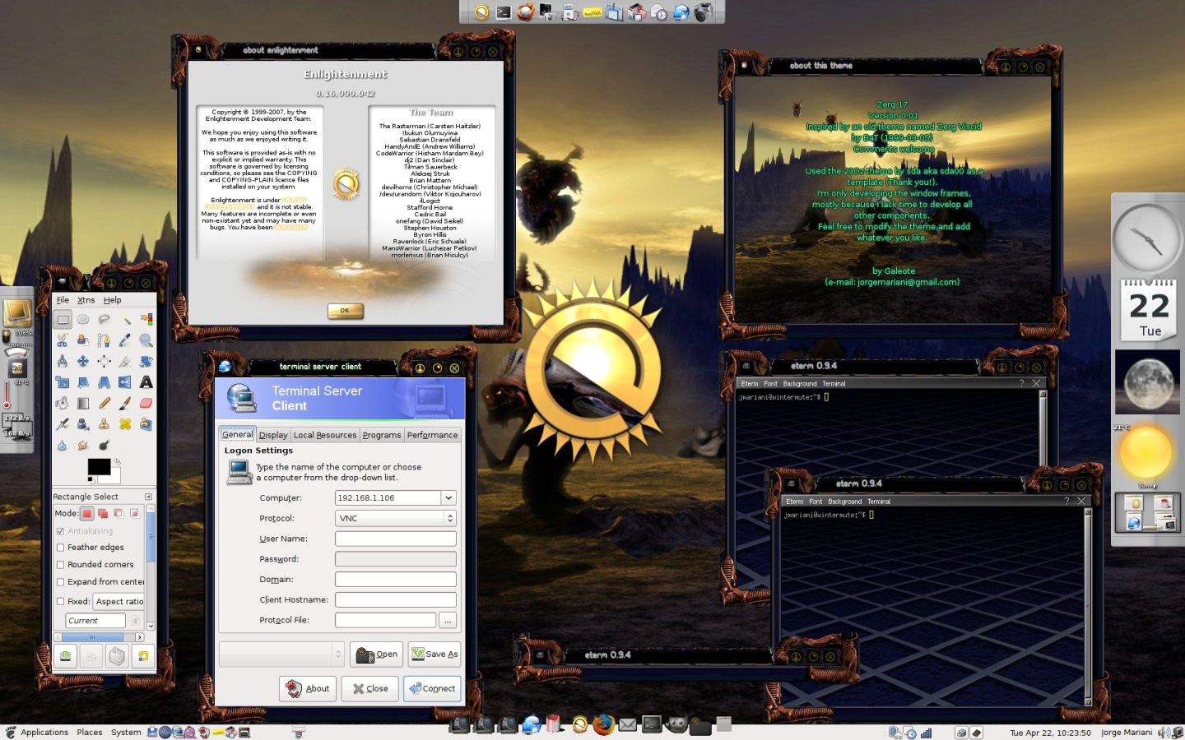Select the Heal tool
Viewport: 1185px width, 740px height.
click(x=125, y=424)
